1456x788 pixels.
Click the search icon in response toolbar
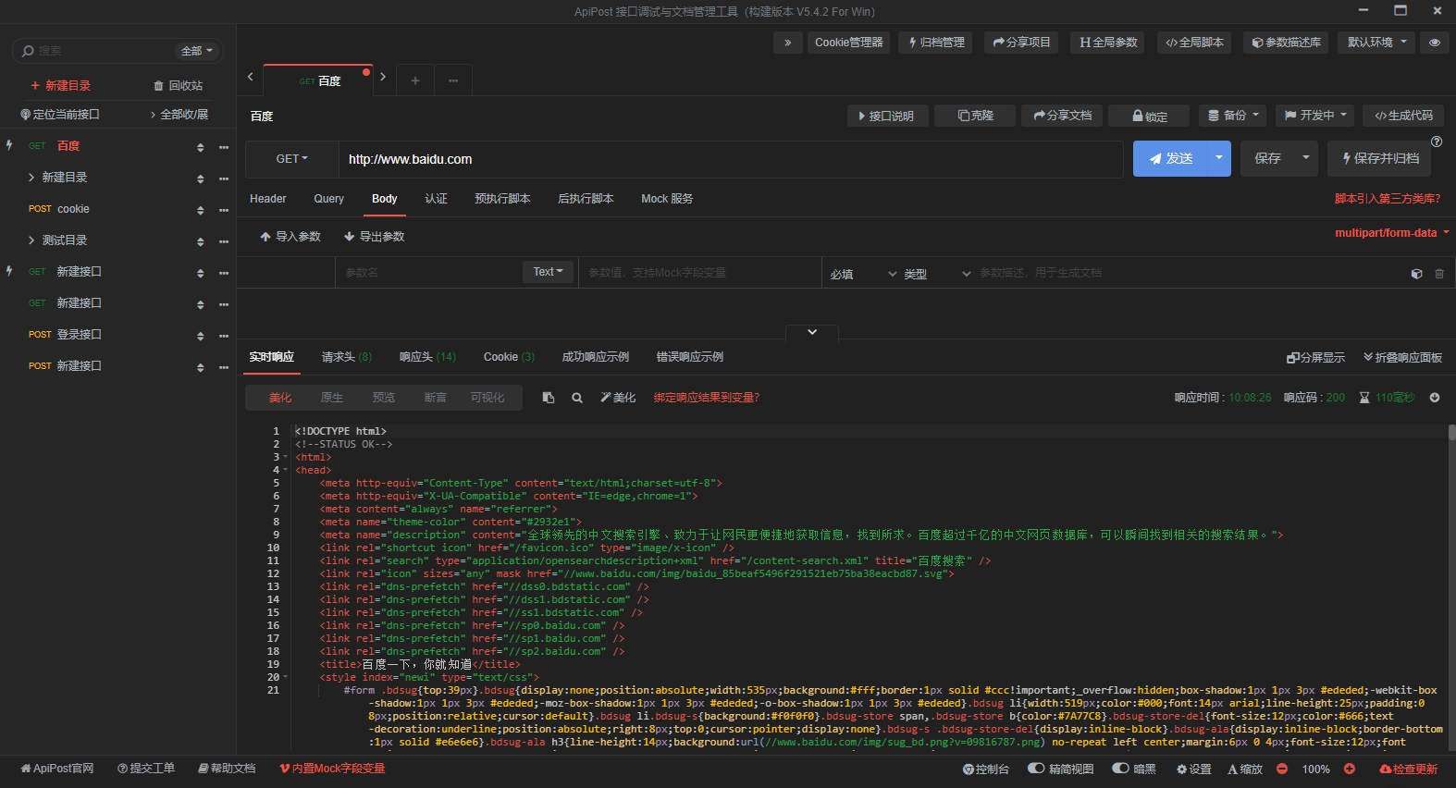[x=577, y=399]
